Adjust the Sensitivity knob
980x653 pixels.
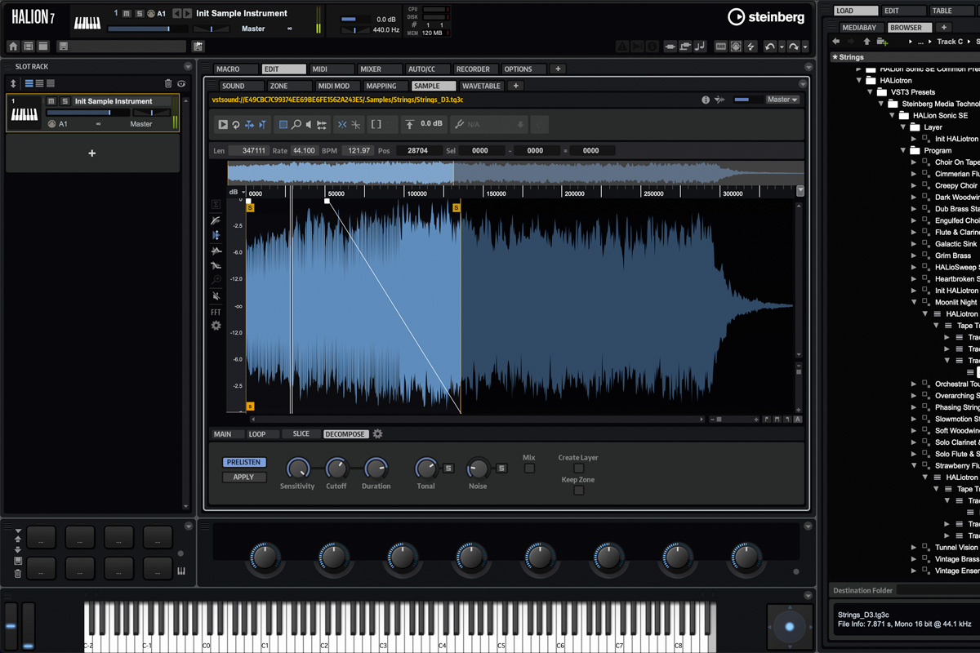pyautogui.click(x=297, y=469)
